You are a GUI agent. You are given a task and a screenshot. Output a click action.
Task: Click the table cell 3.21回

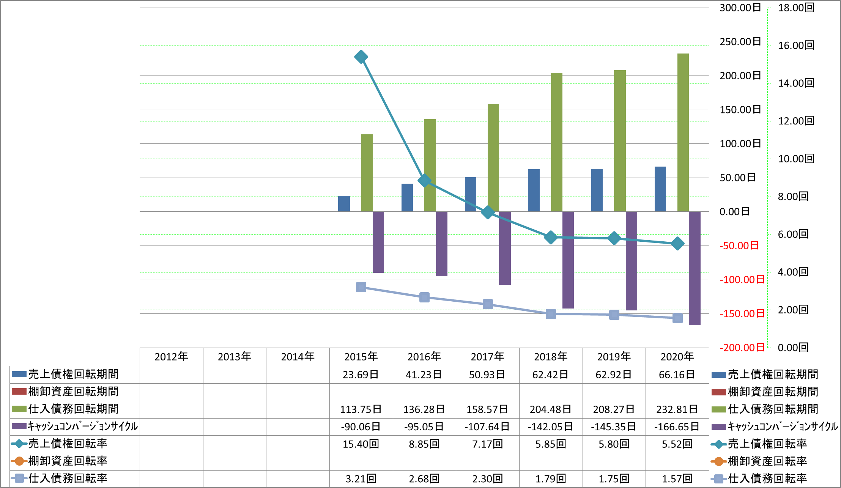point(361,479)
